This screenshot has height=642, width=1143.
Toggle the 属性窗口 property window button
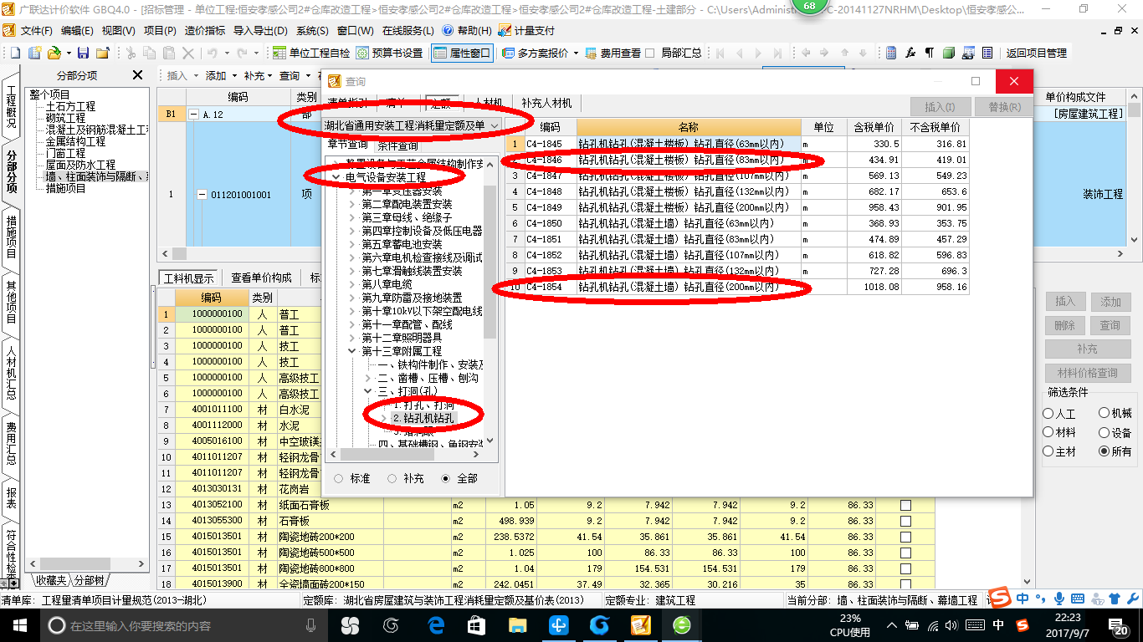coord(462,53)
